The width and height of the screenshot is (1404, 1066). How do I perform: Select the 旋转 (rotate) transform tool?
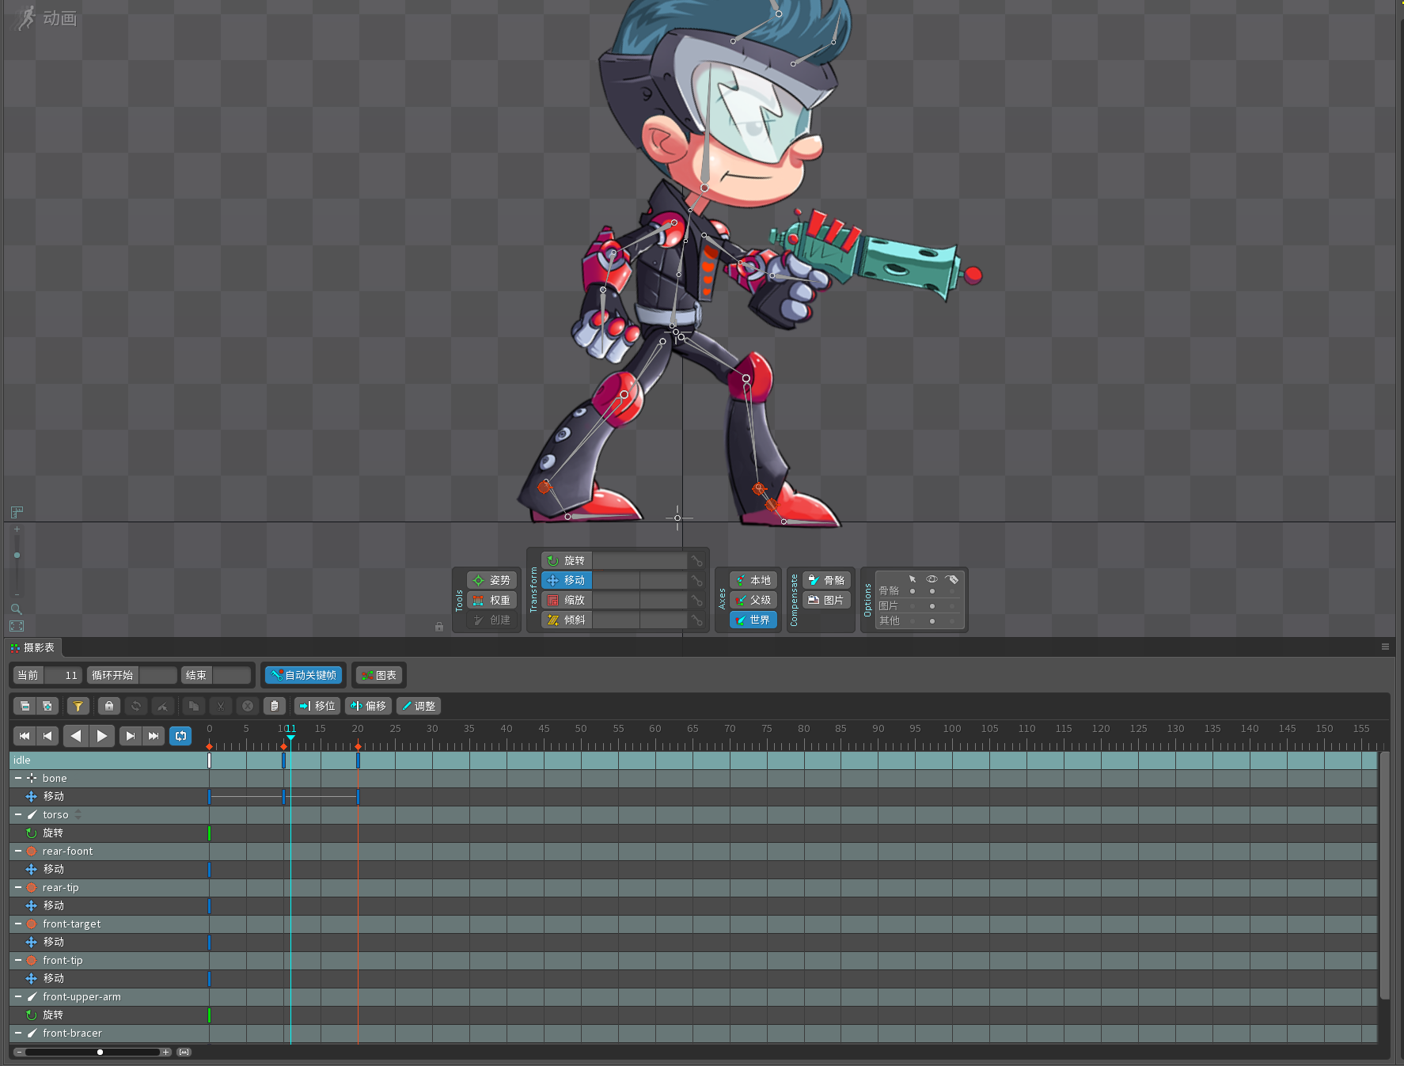point(567,560)
